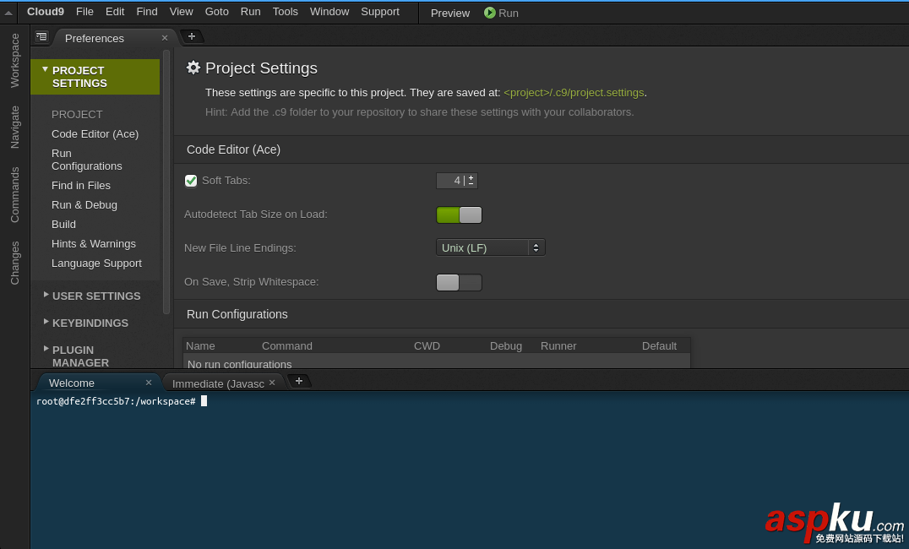Viewport: 909px width, 549px height.
Task: Expand the KEYBINDINGS section
Action: coord(46,322)
